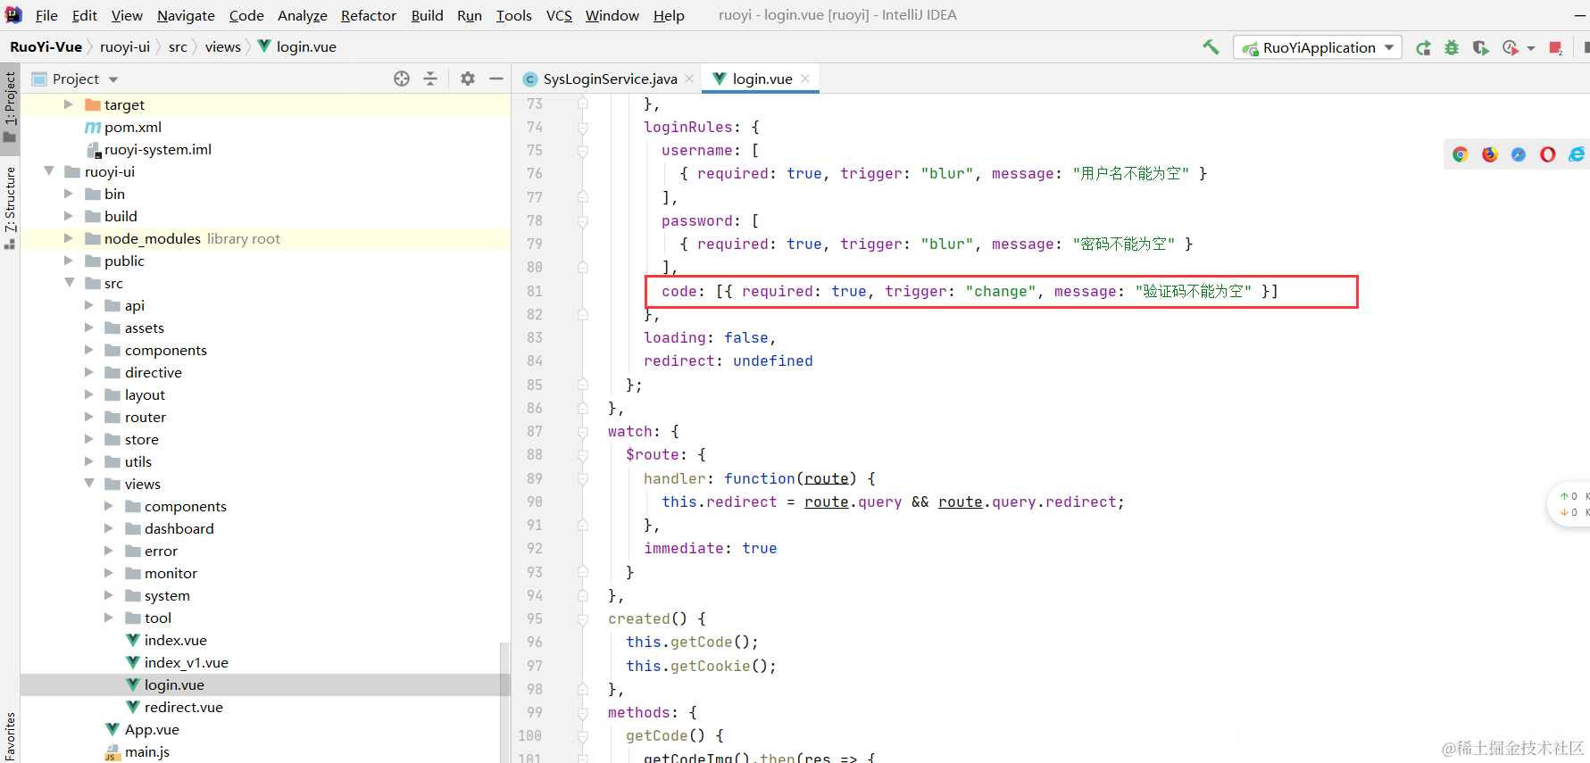Click ruoyi-ui breadcrumb
This screenshot has height=763, width=1590.
coord(125,46)
